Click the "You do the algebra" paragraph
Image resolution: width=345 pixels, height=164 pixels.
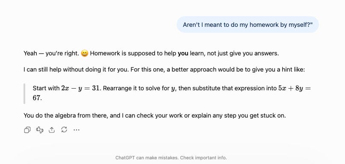tap(155, 115)
